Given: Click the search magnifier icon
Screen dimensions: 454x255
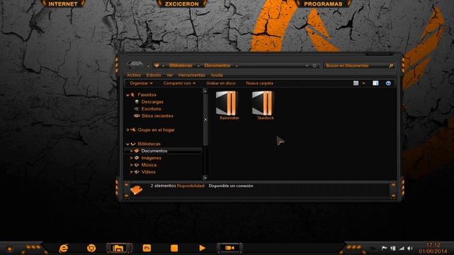Looking at the screenshot, I should click(x=391, y=66).
